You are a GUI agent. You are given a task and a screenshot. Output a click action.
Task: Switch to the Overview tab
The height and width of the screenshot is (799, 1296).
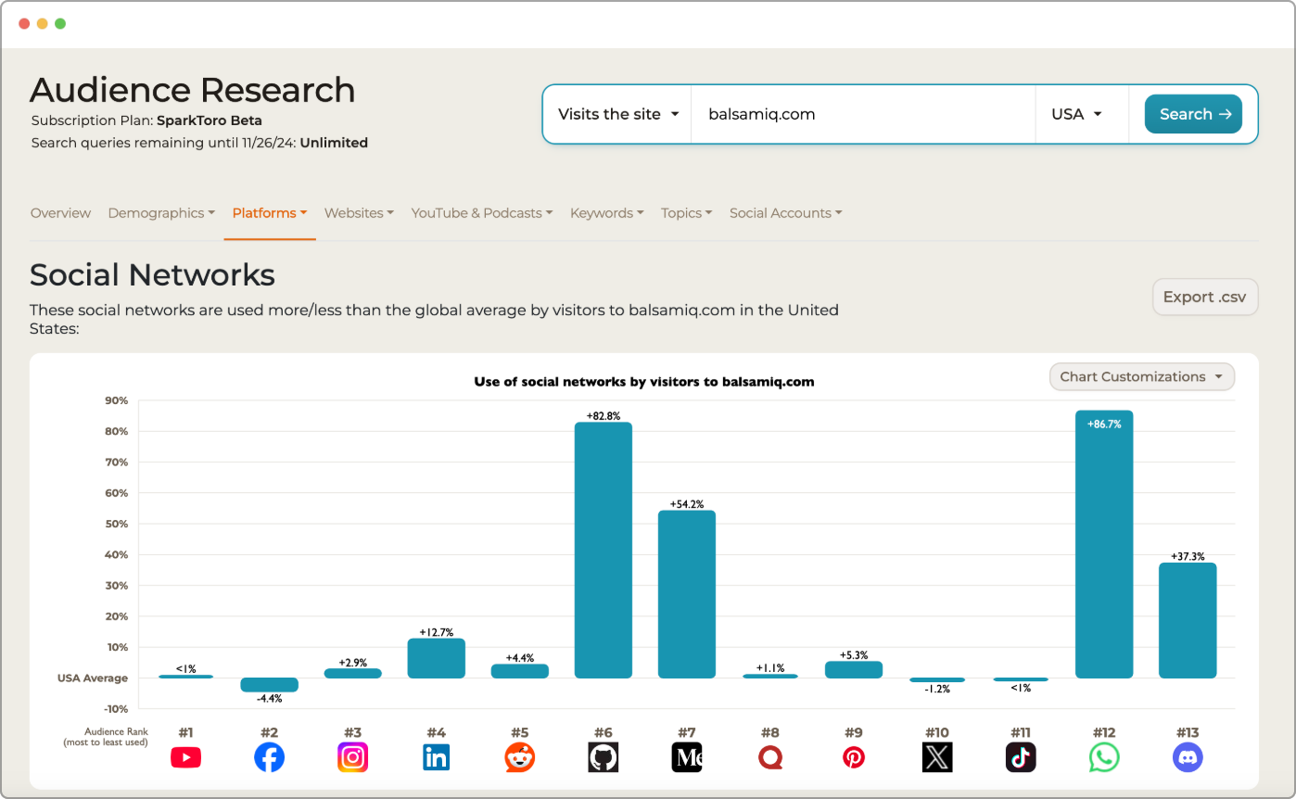click(60, 213)
